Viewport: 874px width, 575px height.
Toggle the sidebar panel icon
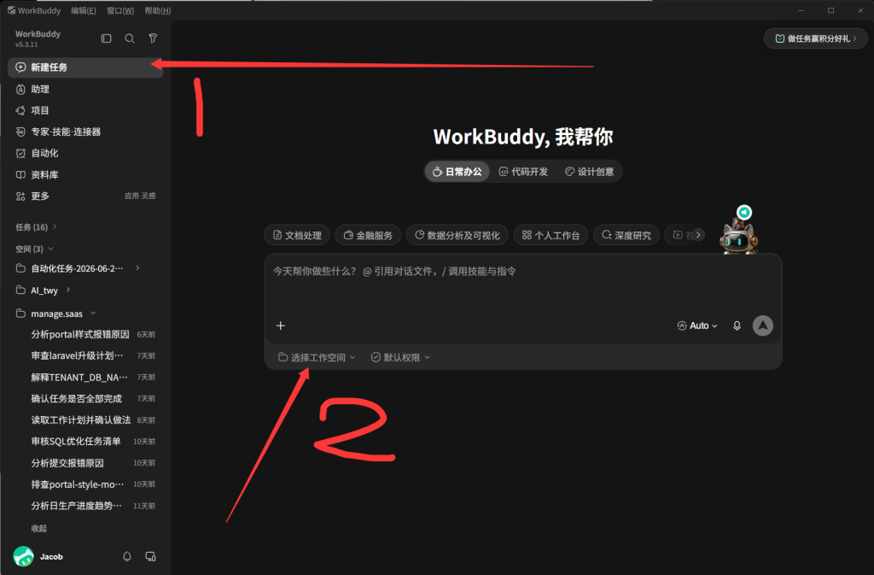point(106,38)
